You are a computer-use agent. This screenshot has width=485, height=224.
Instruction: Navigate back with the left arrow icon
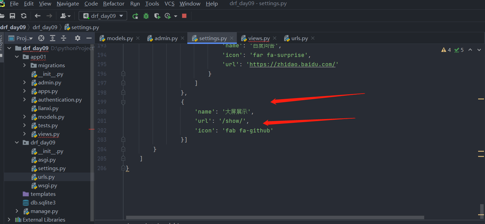tap(38, 16)
